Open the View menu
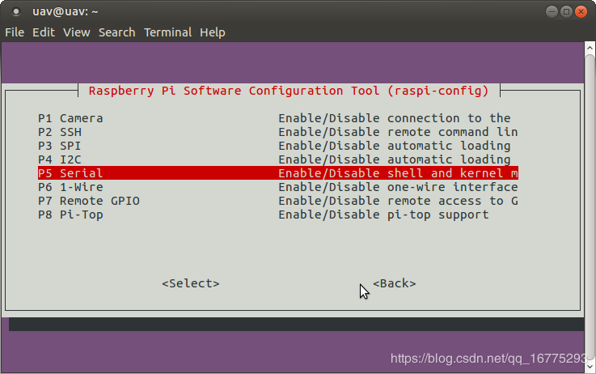The height and width of the screenshot is (374, 596). coord(76,32)
